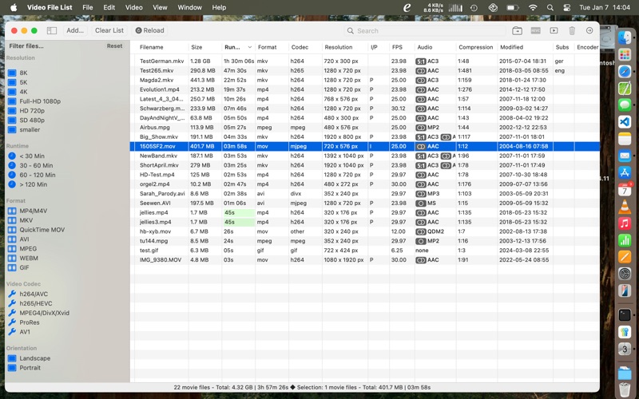Image resolution: width=639 pixels, height=399 pixels.
Task: Open VLC from the Dock
Action: [x=625, y=207]
